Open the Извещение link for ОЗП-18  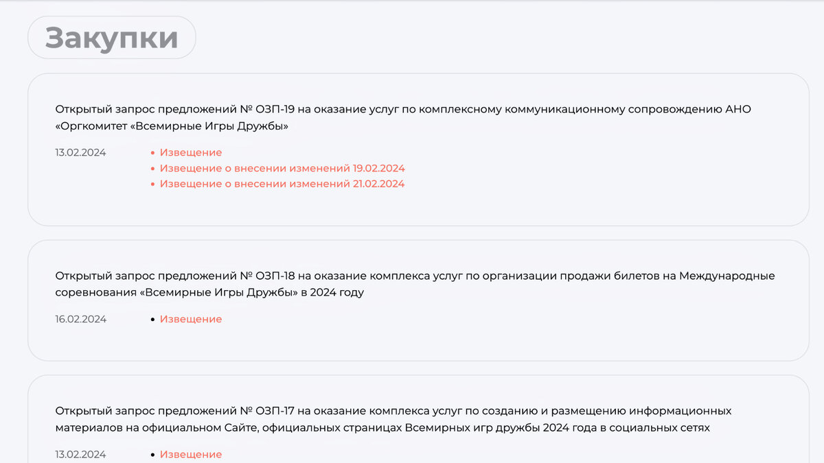click(x=190, y=318)
